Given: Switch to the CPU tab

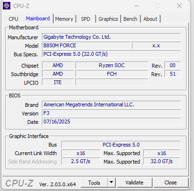Looking at the screenshot, I should 13,19.
